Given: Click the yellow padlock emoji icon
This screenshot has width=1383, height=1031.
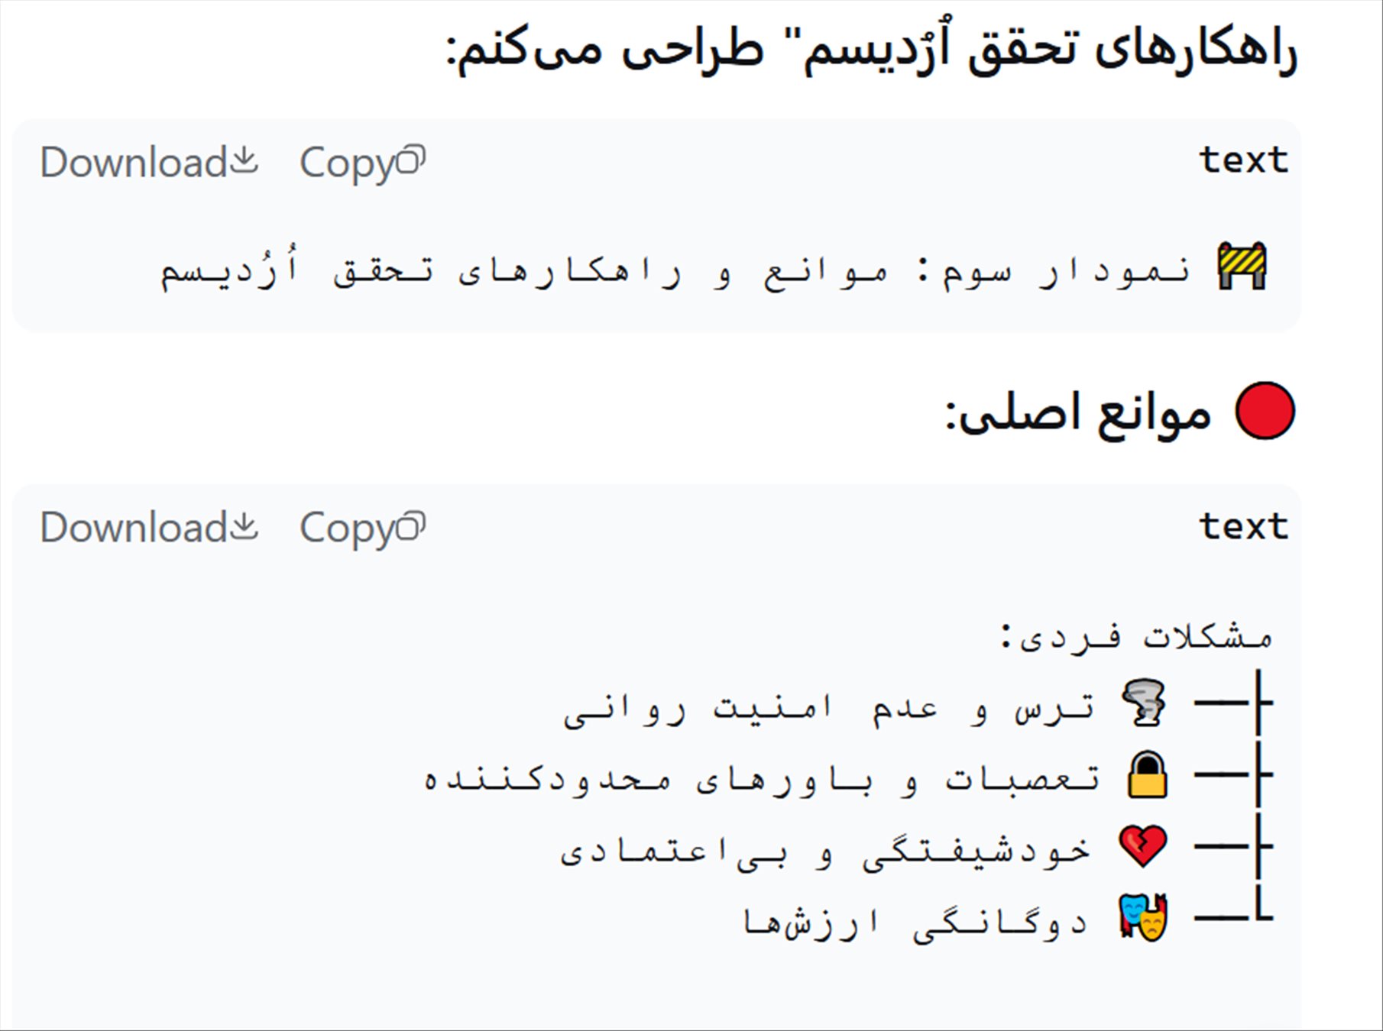Looking at the screenshot, I should click(x=1148, y=775).
